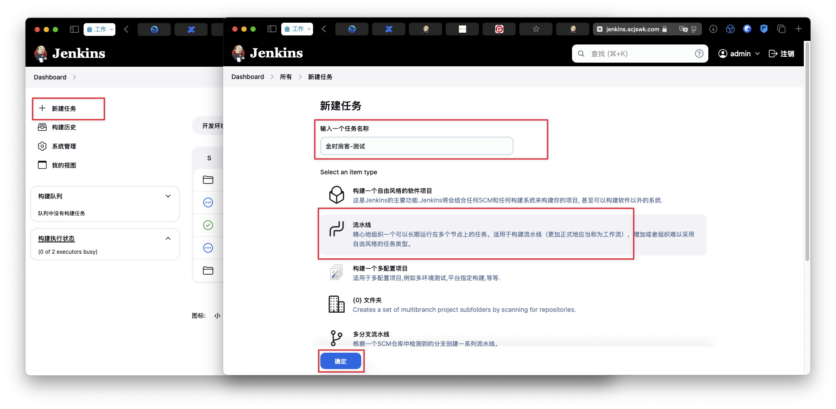This screenshot has width=836, height=409.
Task: Click Dashboard breadcrumb in the back window
Action: tap(50, 77)
